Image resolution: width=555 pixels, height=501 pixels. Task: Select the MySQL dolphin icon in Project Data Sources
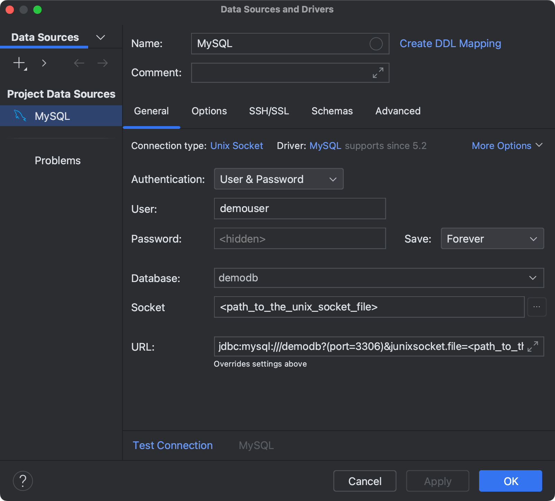(x=20, y=116)
